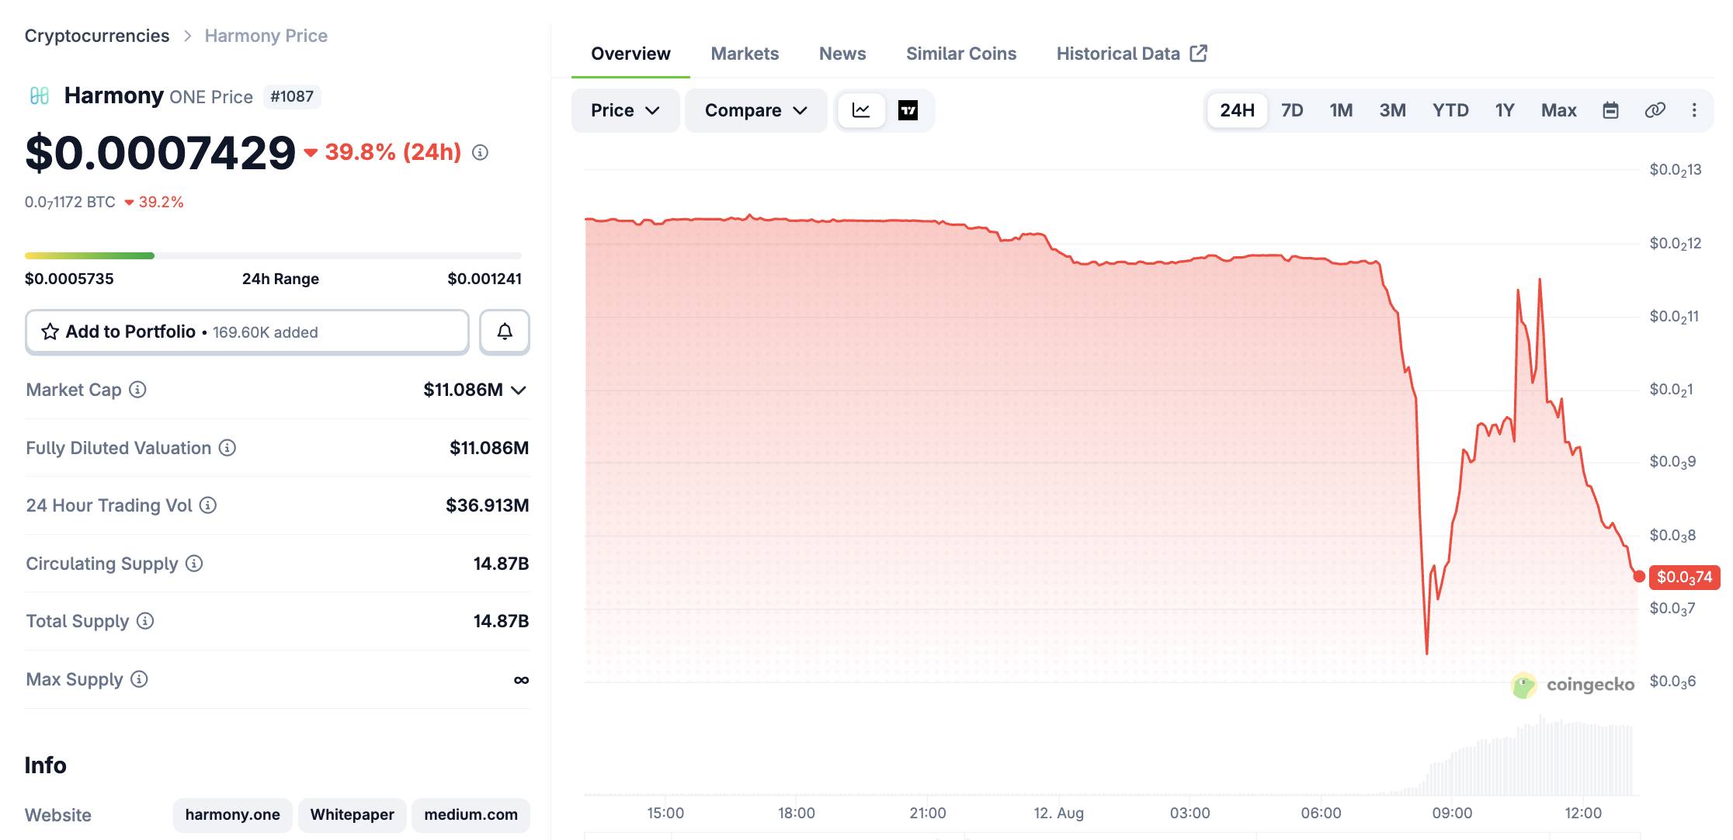Image resolution: width=1733 pixels, height=840 pixels.
Task: Open the chart's three-dot more options menu
Action: point(1694,110)
